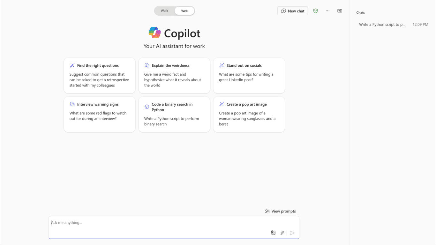Open the green shield protection icon
This screenshot has width=436, height=245.
tap(315, 11)
